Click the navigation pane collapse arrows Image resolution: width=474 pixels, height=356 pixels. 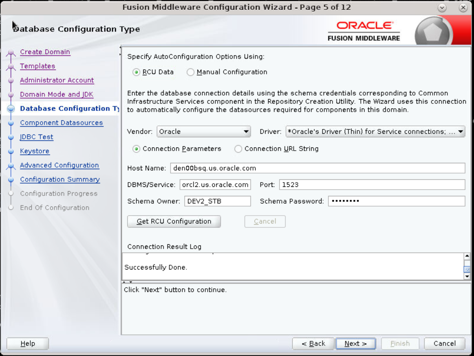point(120,51)
